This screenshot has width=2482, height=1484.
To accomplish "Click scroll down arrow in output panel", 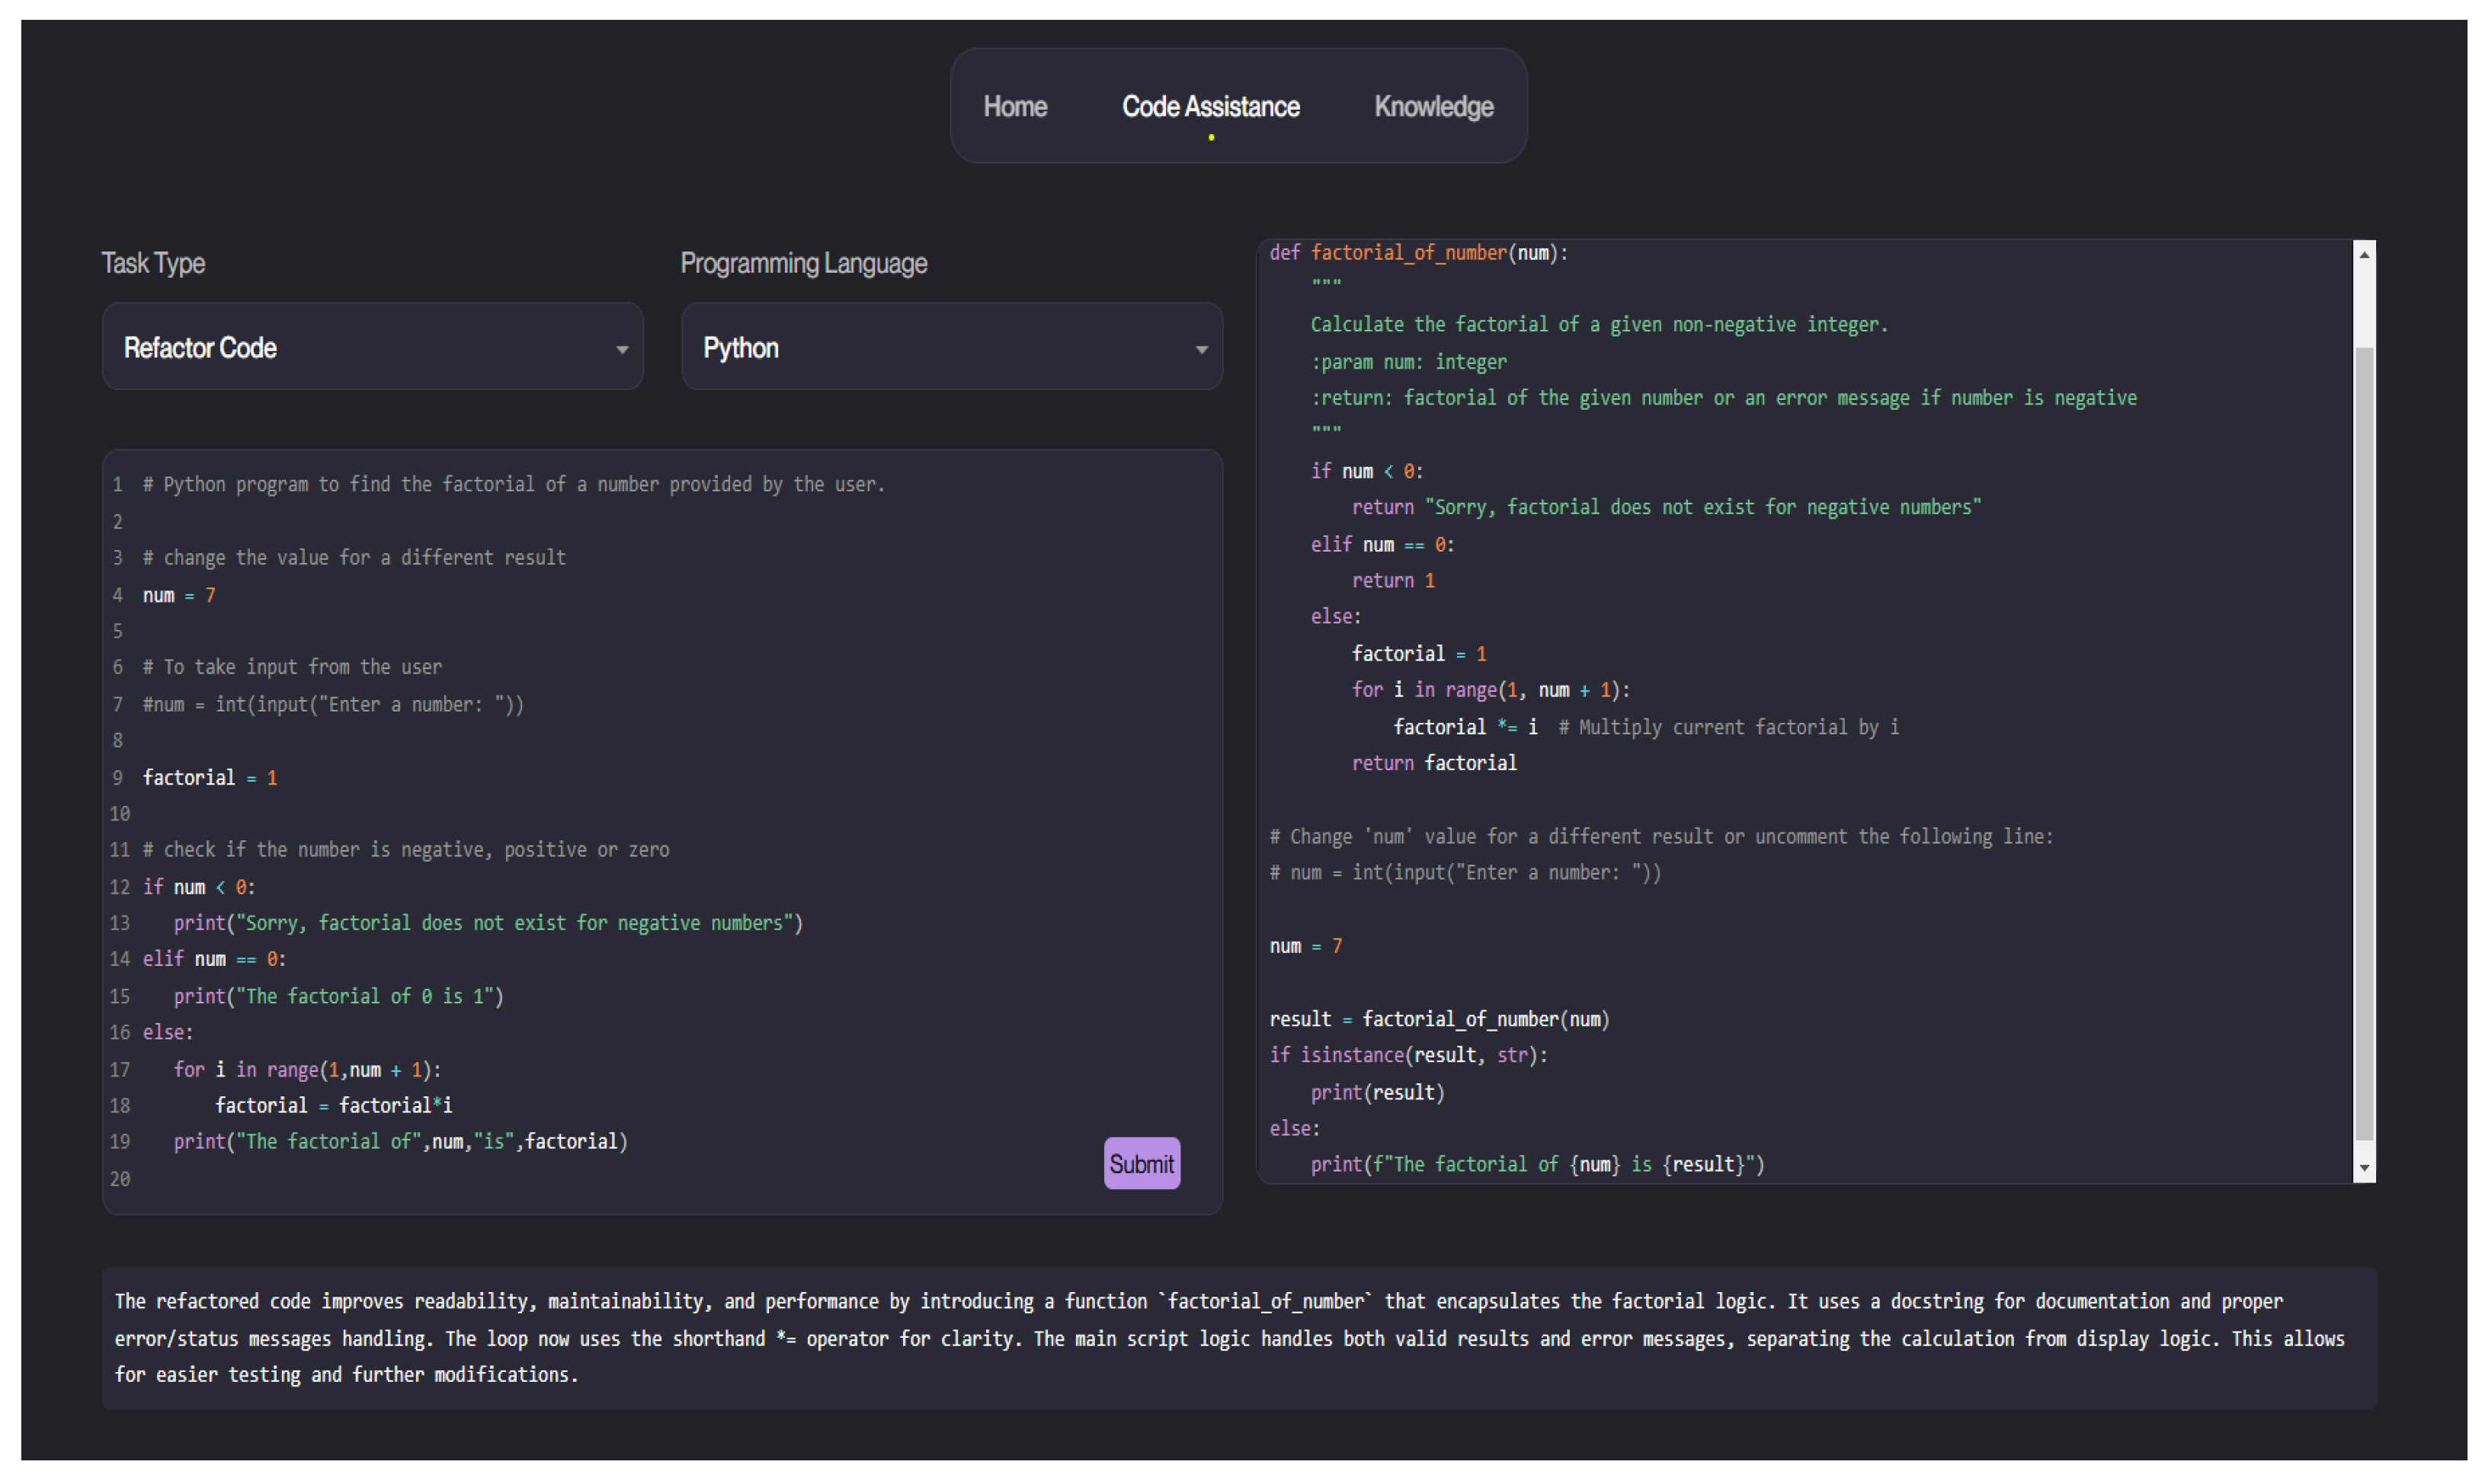I will [2363, 1167].
